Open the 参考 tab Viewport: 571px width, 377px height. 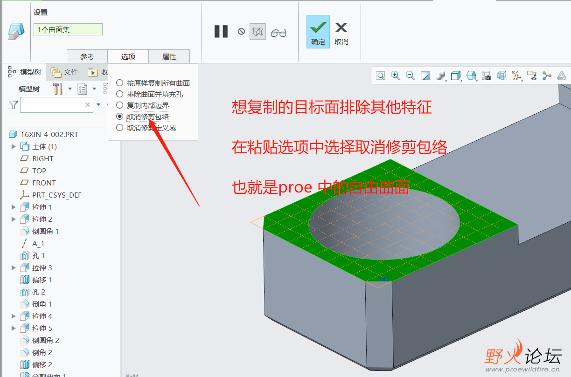pos(87,56)
